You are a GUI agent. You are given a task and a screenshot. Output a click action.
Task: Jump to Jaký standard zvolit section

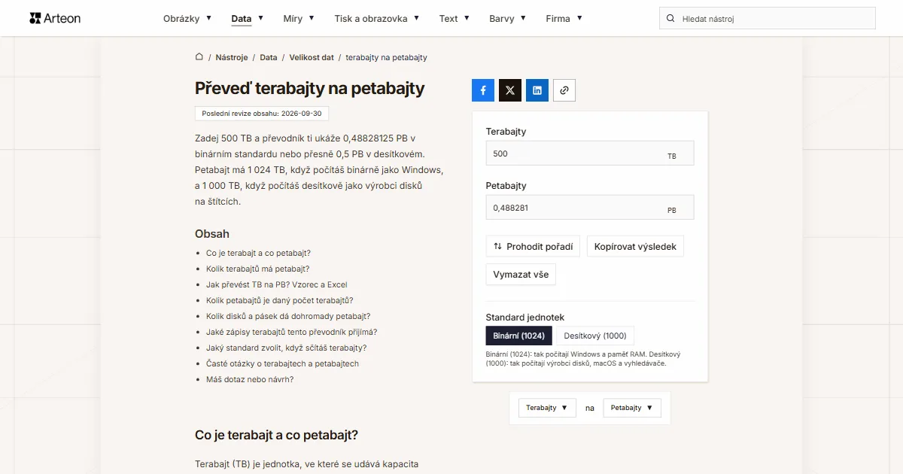287,348
